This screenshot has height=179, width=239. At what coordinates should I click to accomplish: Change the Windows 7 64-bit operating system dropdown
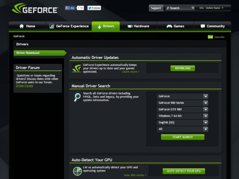(x=182, y=116)
